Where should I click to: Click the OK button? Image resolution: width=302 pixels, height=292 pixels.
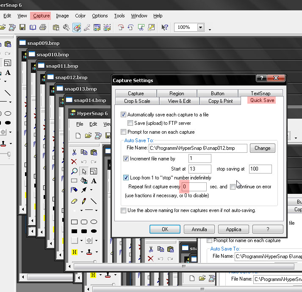coord(165,229)
